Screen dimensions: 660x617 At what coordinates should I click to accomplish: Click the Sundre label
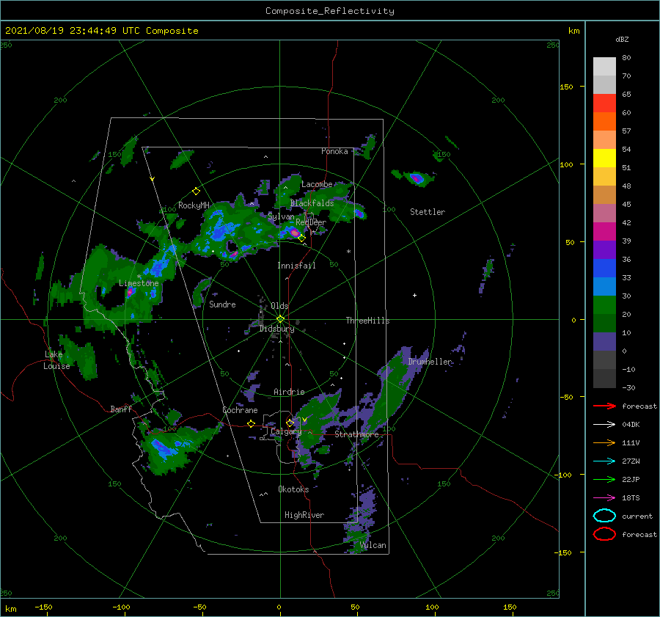(222, 304)
